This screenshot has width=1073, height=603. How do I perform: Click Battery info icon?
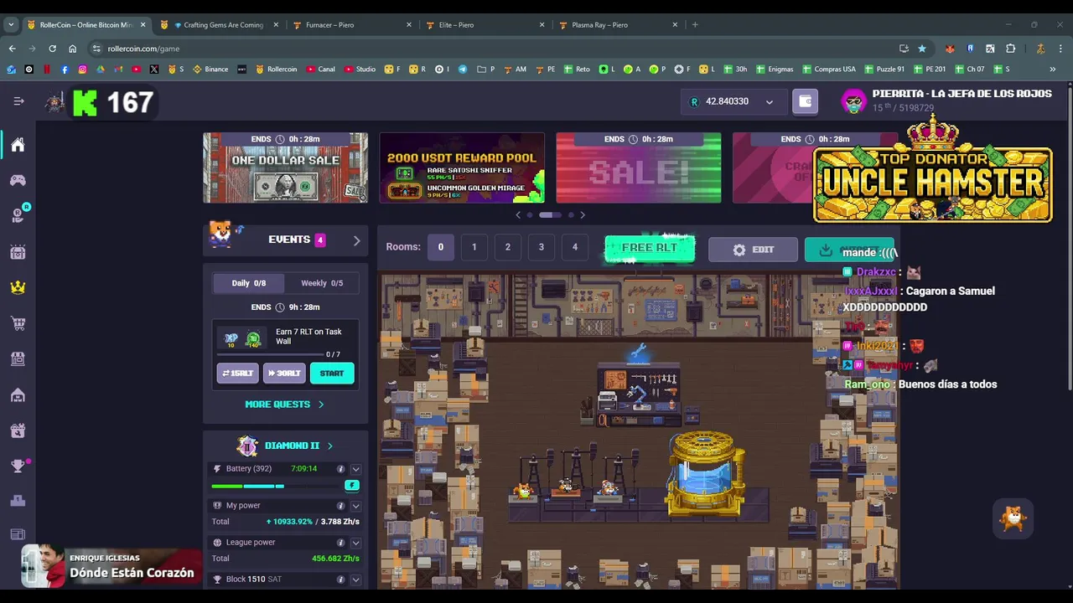tap(340, 469)
